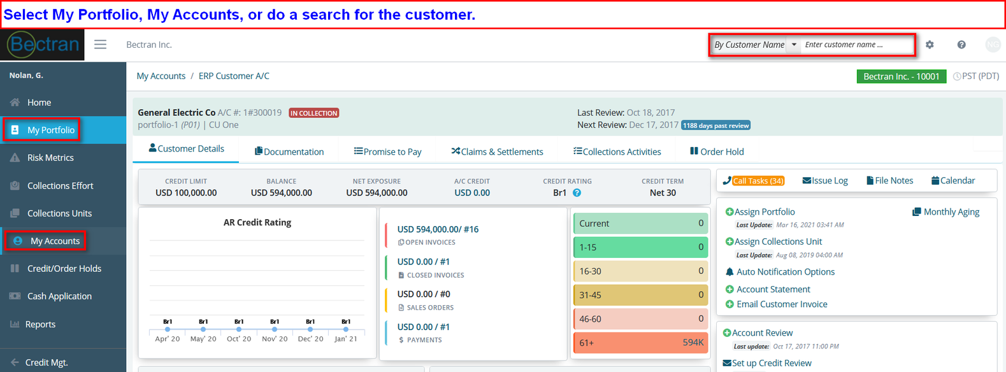This screenshot has width=1006, height=372.
Task: Open the Account Statement link
Action: [773, 289]
